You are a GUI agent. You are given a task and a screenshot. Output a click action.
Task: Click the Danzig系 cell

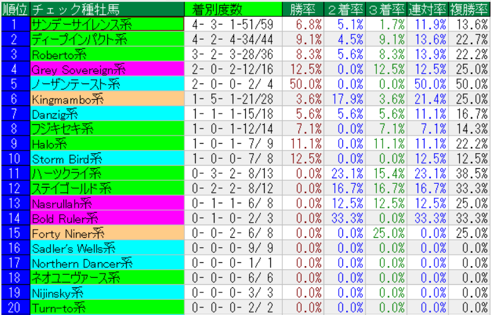point(107,114)
